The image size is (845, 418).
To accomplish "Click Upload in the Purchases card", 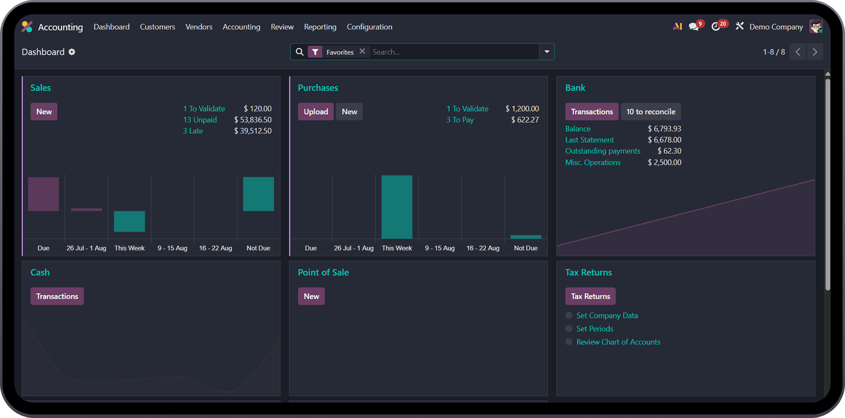I will point(316,112).
